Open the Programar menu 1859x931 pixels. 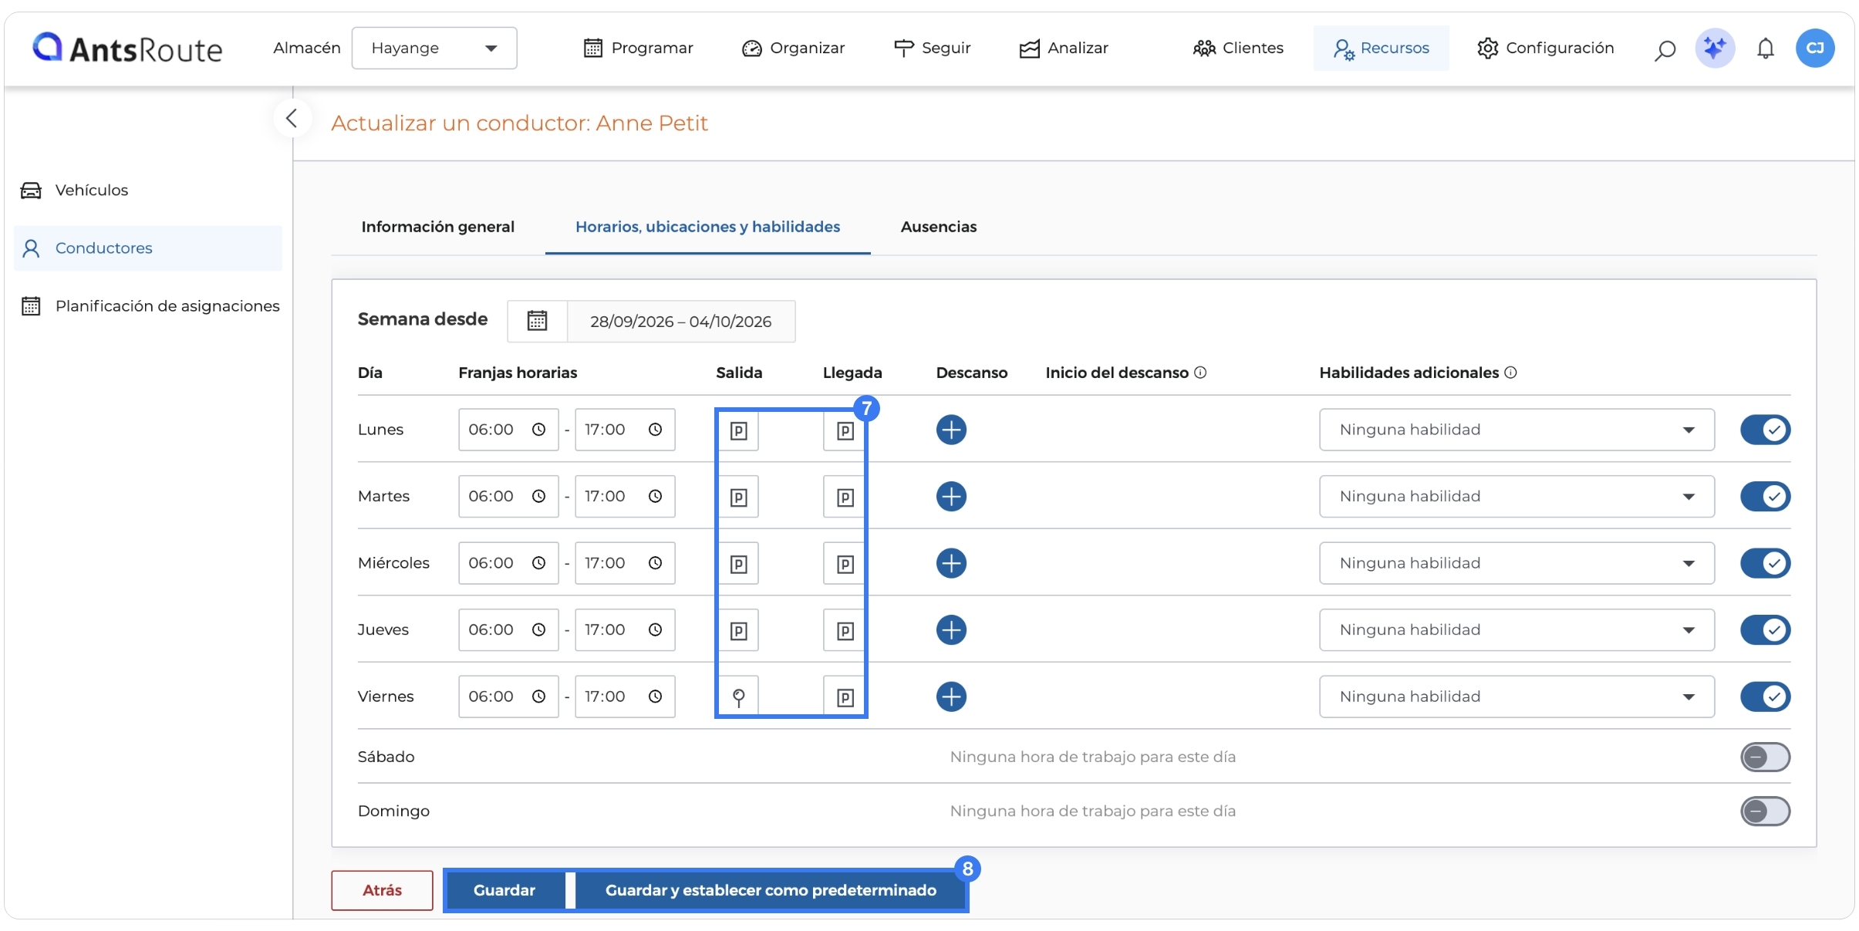[x=638, y=48]
